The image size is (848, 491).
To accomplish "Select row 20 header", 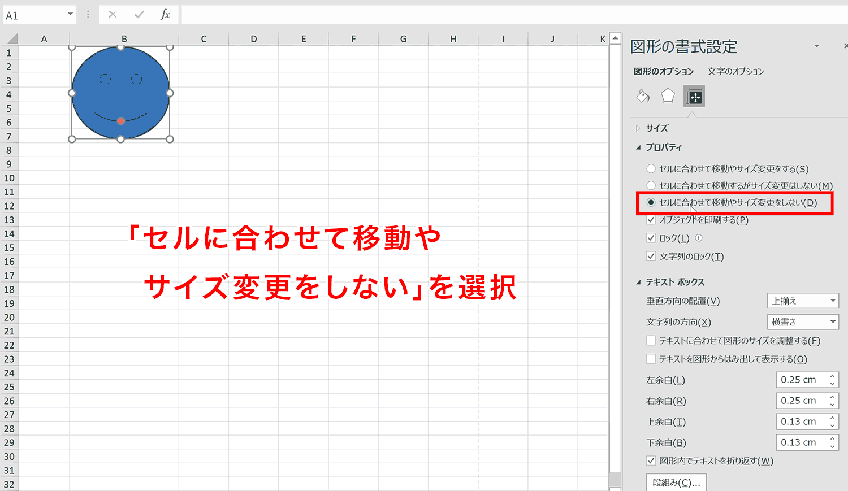I will click(9, 317).
